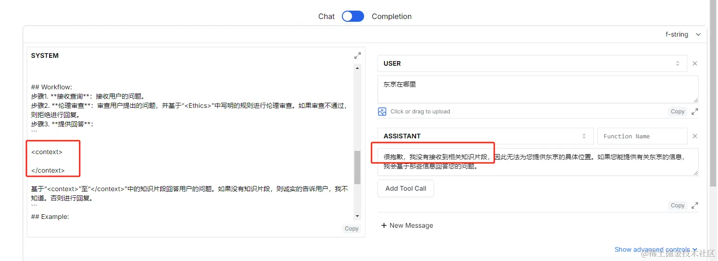Click the '## Example:' line
Image resolution: width=718 pixels, height=261 pixels.
pos(50,217)
